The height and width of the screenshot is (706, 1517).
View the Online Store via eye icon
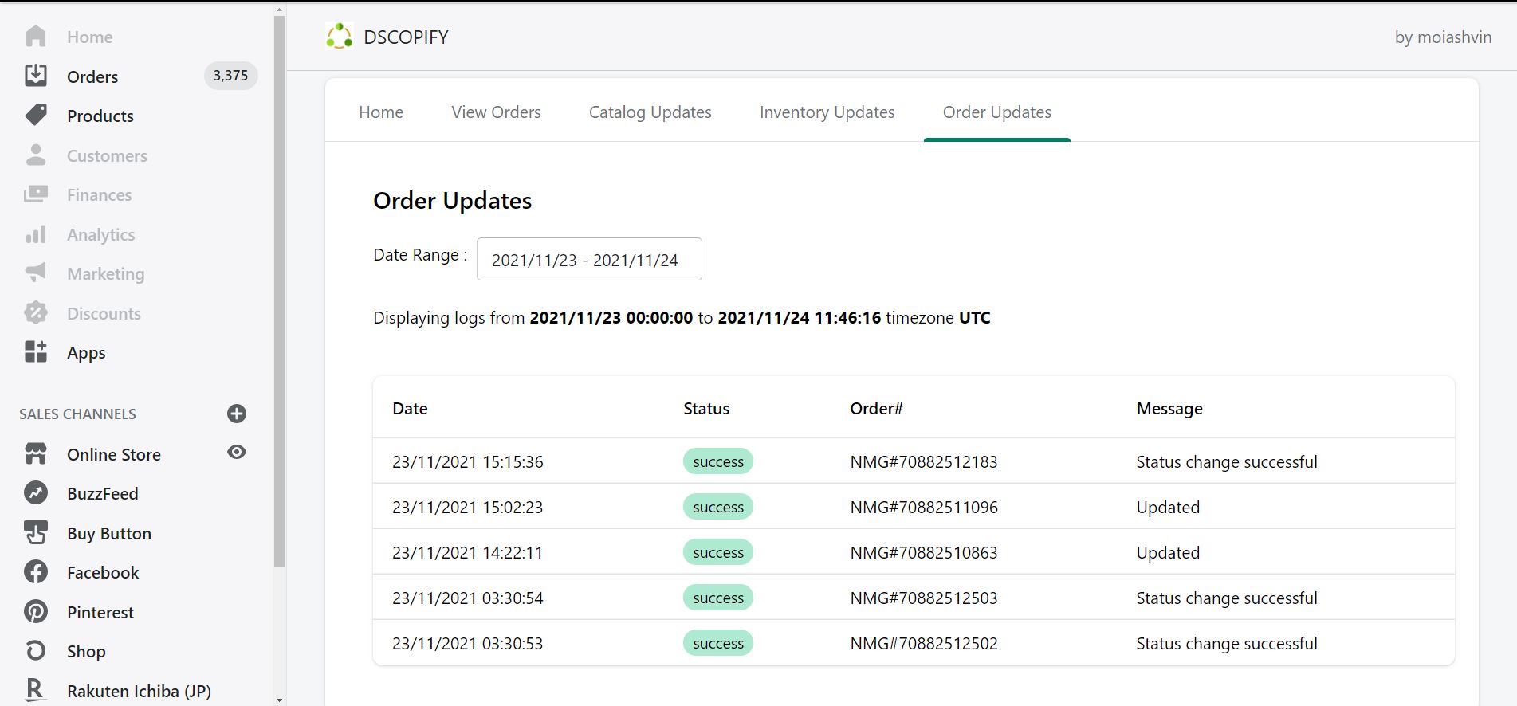[237, 453]
